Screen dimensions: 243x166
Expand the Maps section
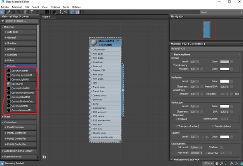point(19,117)
